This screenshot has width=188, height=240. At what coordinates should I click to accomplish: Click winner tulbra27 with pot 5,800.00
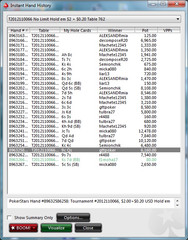[x=107, y=112]
